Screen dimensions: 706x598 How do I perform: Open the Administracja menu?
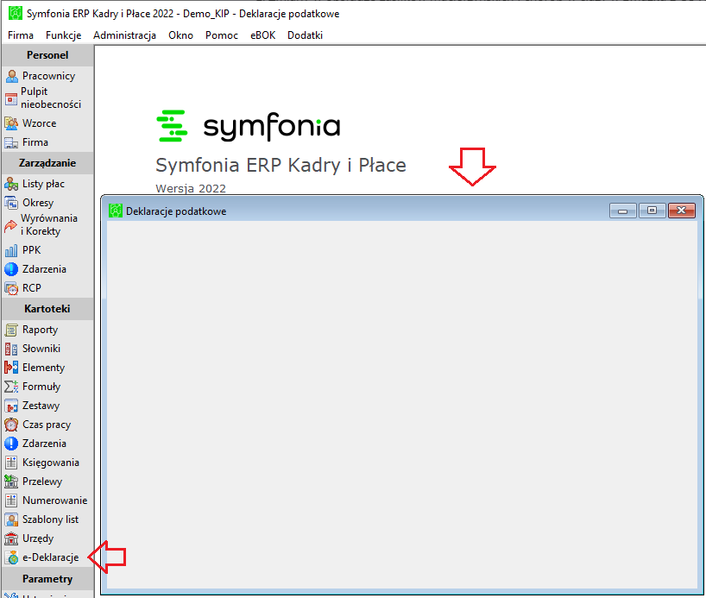(125, 35)
